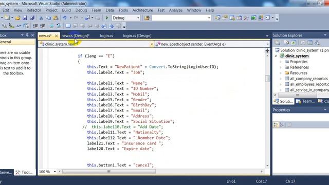Open the Debug menu
Image resolution: width=329 pixels, height=185 pixels.
81,10
